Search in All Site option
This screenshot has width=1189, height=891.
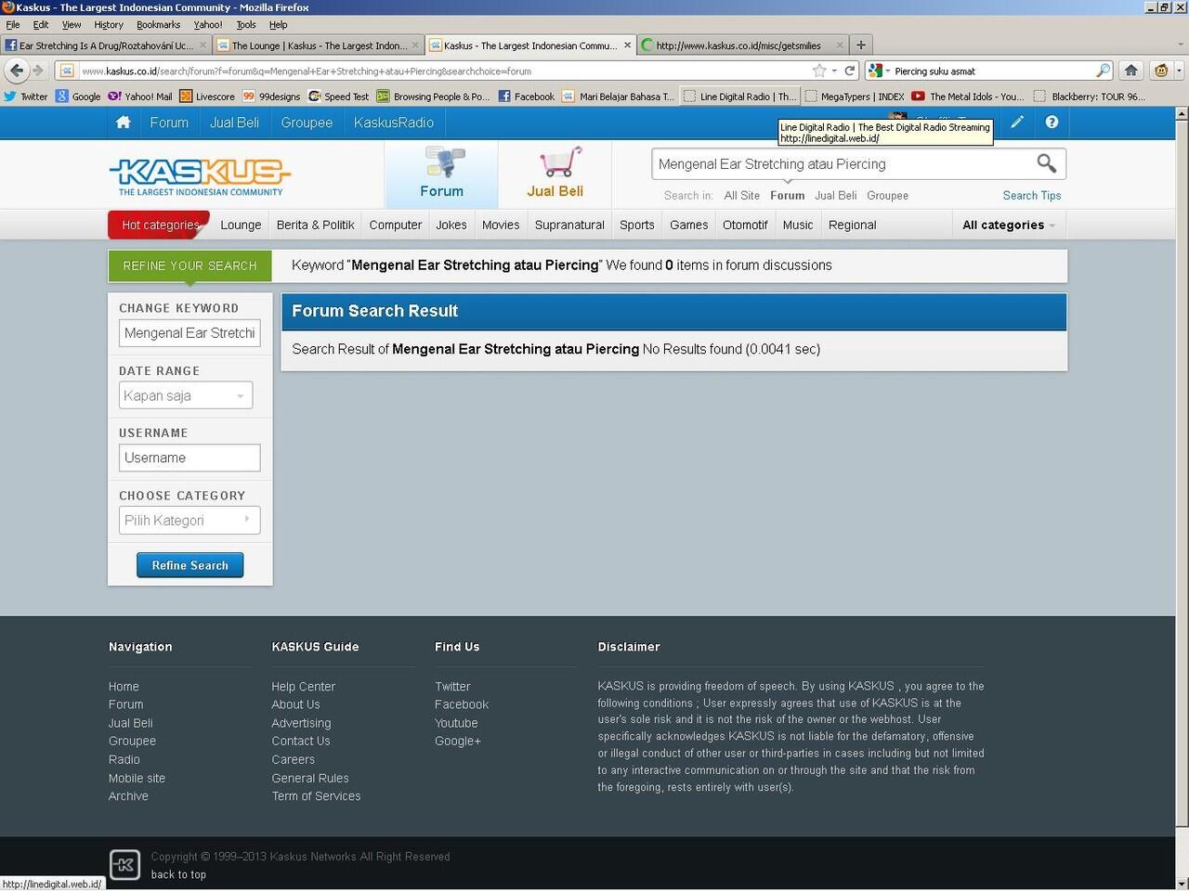point(741,196)
